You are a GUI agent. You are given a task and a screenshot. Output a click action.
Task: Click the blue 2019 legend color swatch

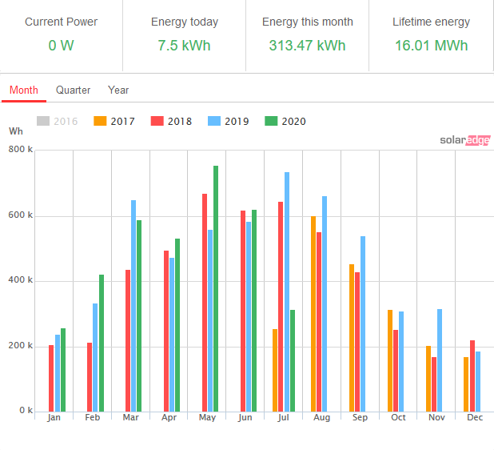click(215, 122)
